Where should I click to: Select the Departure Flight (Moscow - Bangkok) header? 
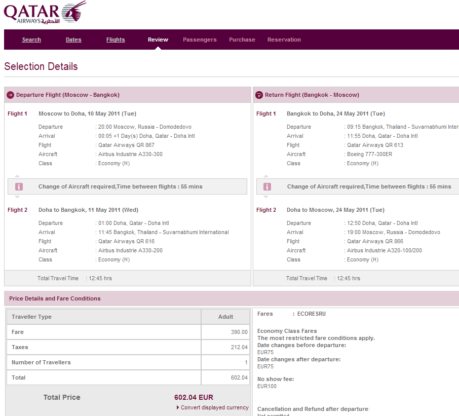[x=128, y=95]
